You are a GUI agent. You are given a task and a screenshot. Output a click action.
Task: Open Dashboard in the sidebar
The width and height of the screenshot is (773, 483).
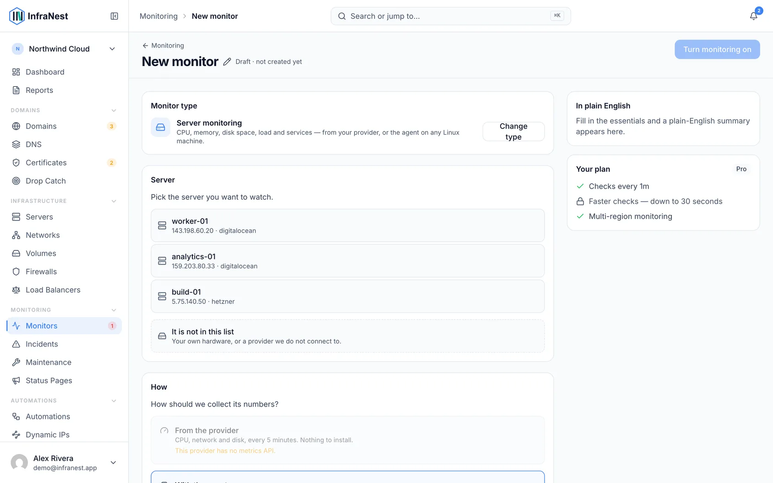pos(64,72)
